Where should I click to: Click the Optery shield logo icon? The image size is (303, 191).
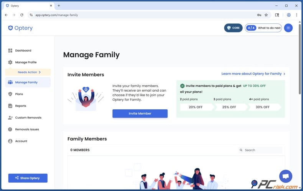point(10,28)
